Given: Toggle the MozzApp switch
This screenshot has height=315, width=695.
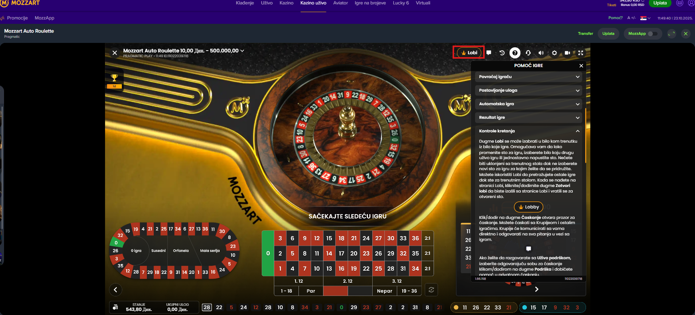Looking at the screenshot, I should pyautogui.click(x=652, y=34).
